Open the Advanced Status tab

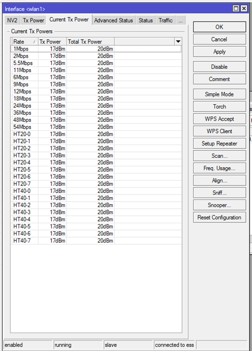(x=113, y=21)
